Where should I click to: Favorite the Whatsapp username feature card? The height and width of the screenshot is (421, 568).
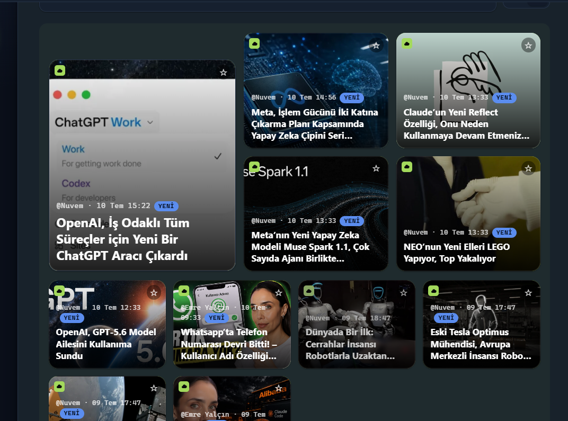(x=279, y=293)
